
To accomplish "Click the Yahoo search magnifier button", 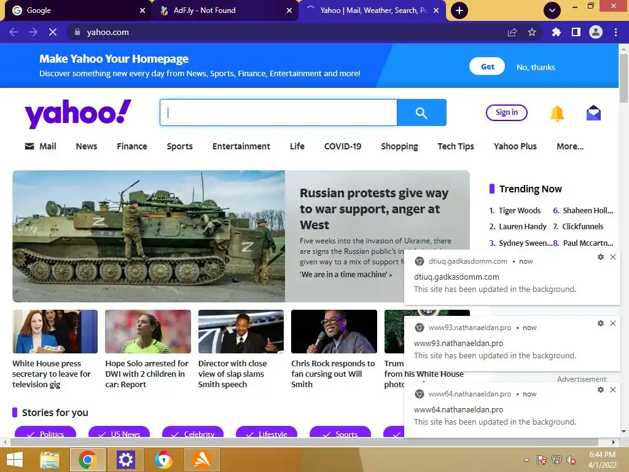I will click(421, 113).
